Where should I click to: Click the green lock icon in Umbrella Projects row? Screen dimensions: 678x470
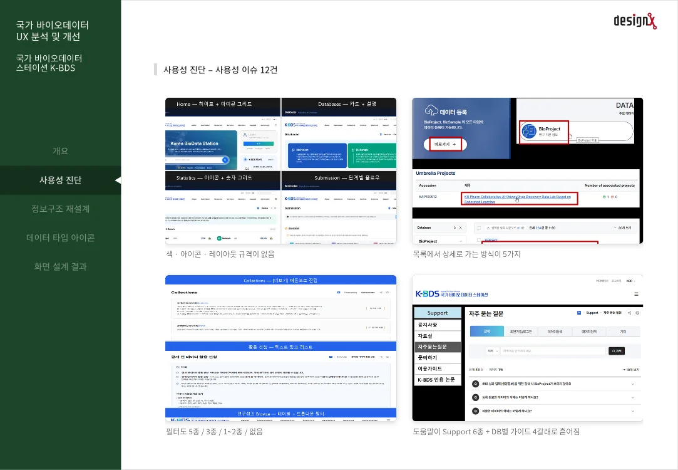(604, 197)
